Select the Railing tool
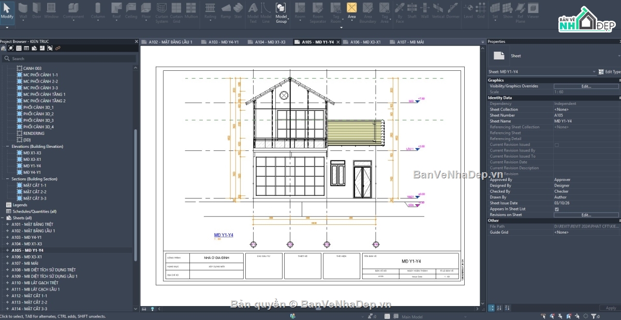This screenshot has width=621, height=320. (x=210, y=10)
